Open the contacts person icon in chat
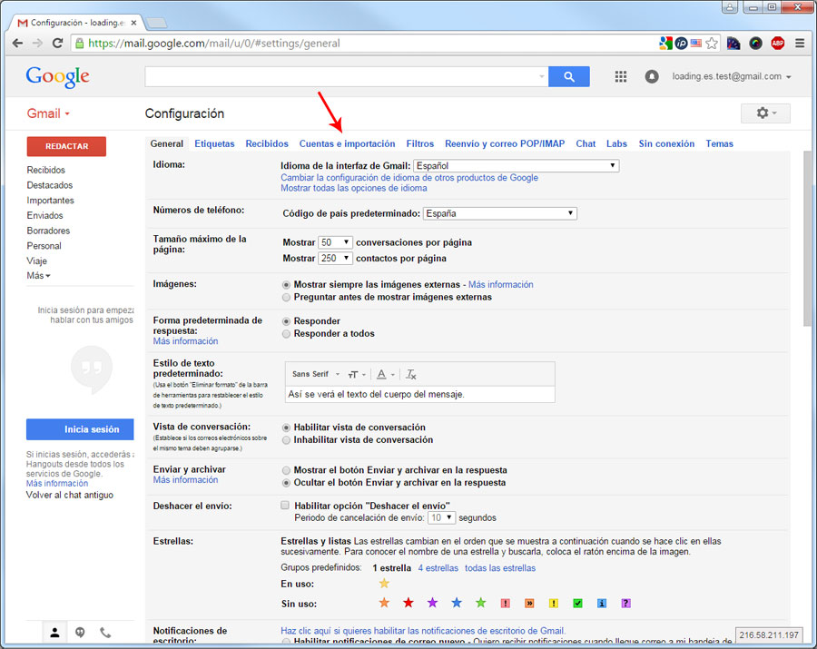817x649 pixels. click(54, 633)
